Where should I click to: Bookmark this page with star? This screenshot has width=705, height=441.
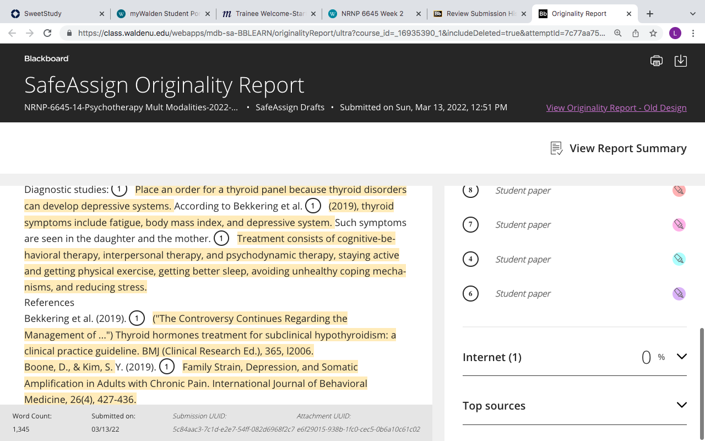(653, 33)
